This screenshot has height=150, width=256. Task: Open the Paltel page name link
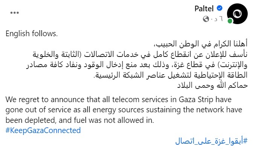[204, 9]
